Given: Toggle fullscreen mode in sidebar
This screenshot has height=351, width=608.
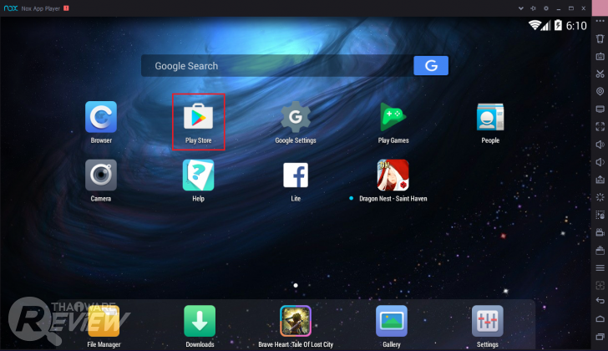Looking at the screenshot, I should tap(600, 127).
